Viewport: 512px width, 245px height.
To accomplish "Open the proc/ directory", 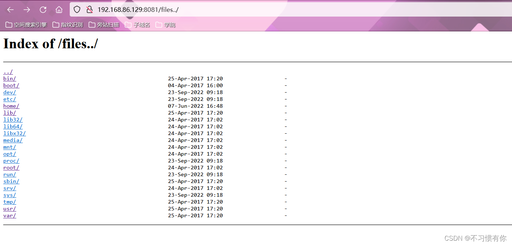I will point(11,161).
